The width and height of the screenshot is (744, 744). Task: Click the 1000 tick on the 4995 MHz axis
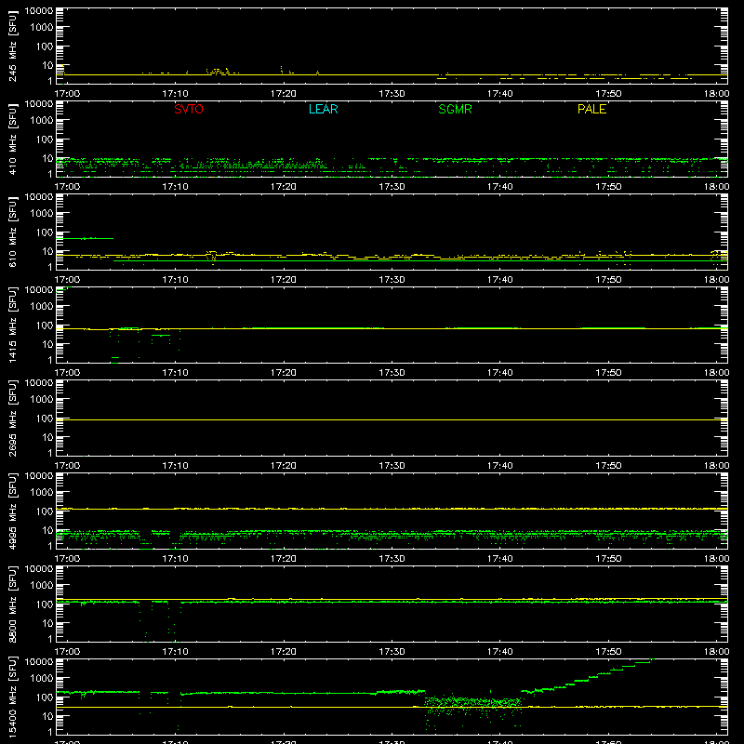[42, 493]
